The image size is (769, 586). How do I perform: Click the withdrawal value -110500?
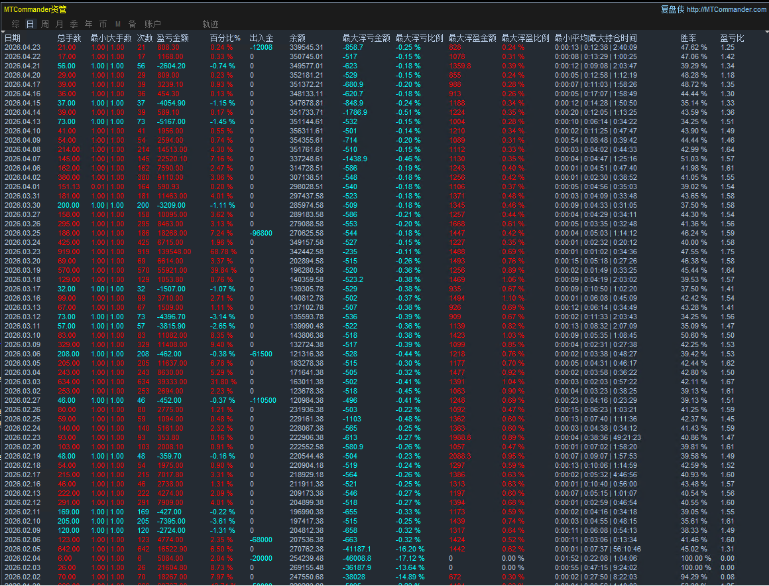(x=263, y=400)
